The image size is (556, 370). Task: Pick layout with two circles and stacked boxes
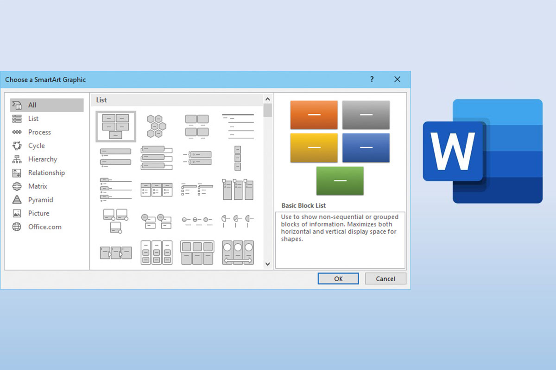[x=157, y=221]
